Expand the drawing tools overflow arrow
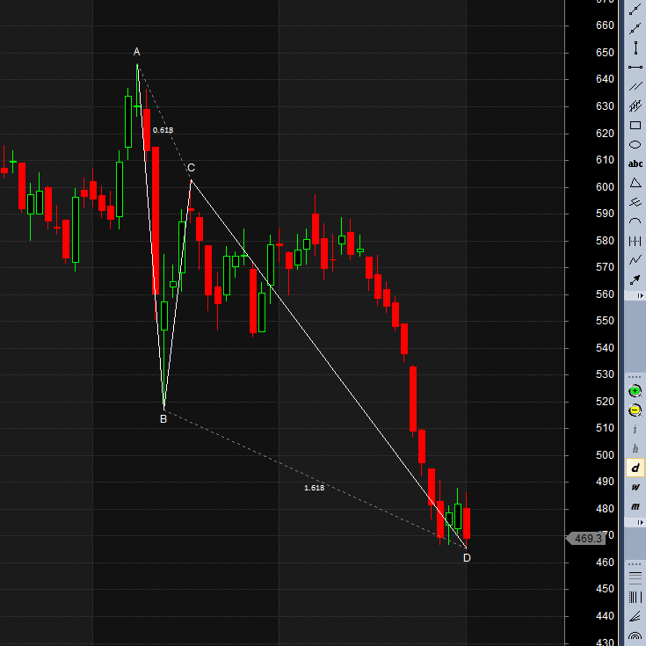This screenshot has height=646, width=646. click(640, 297)
